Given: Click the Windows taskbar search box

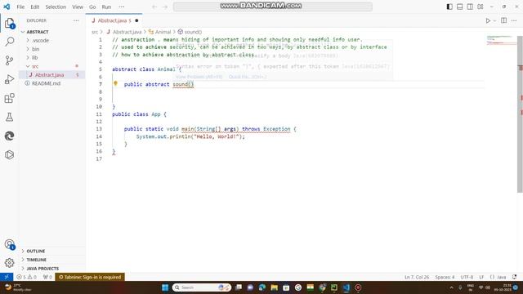Looking at the screenshot, I should pos(202,287).
